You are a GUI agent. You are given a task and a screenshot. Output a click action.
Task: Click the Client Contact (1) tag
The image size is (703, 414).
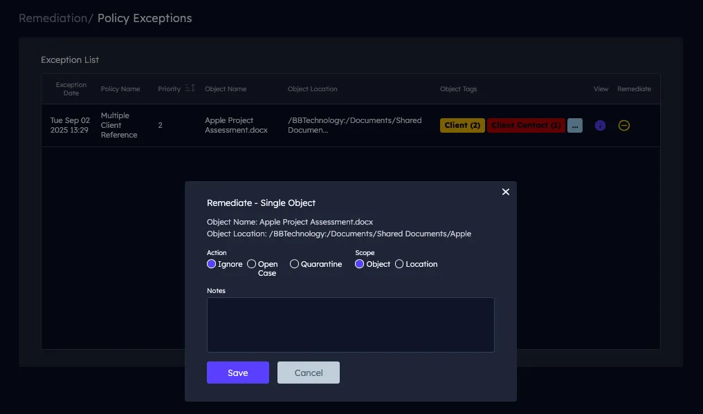[x=526, y=126]
